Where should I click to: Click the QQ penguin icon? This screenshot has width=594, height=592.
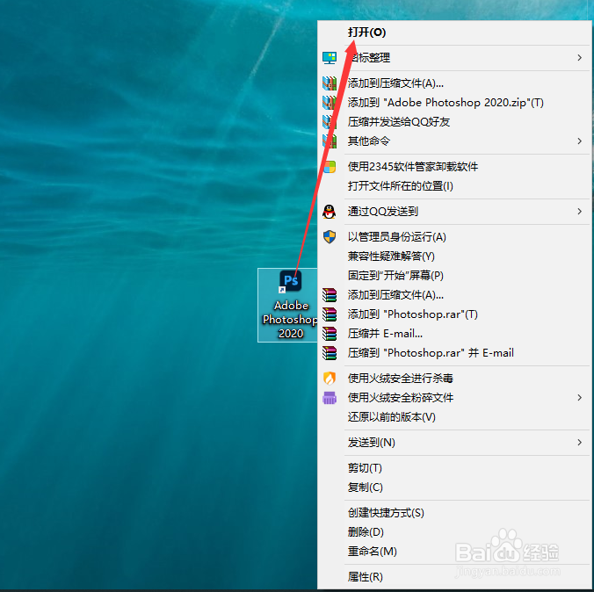click(x=330, y=212)
